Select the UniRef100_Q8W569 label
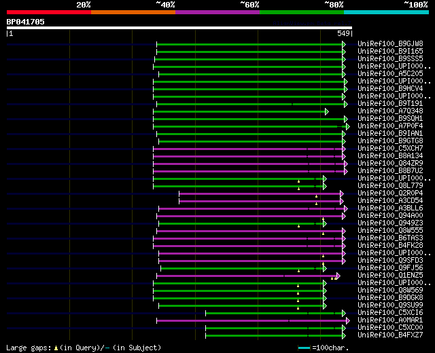Image resolution: width=435 pixels, height=353 pixels. pyautogui.click(x=390, y=290)
